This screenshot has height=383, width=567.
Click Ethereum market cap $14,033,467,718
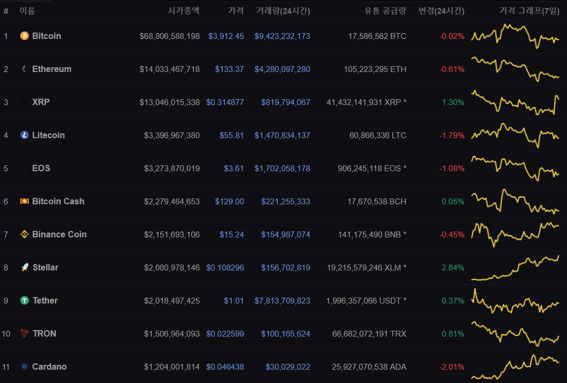tap(170, 69)
